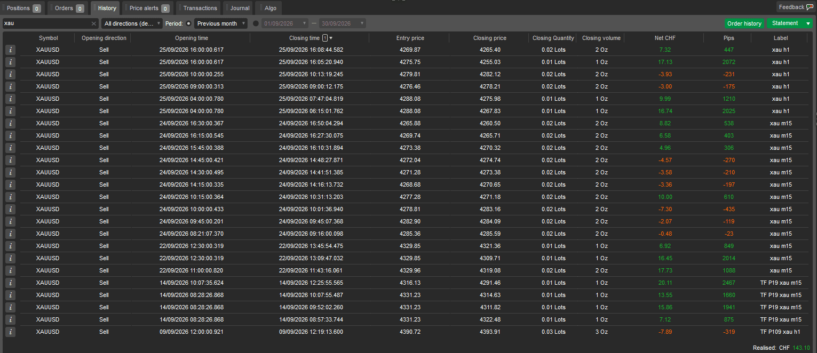Open info for trade closed 25/09/2026 16:05:20
Viewport: 817px width, 353px height.
pos(10,62)
